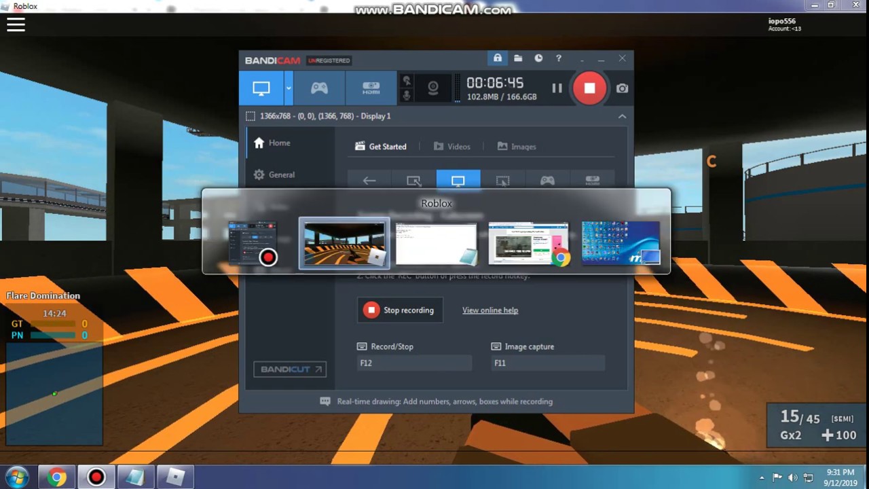Click the volume speaker tray icon
The height and width of the screenshot is (489, 869).
[793, 477]
